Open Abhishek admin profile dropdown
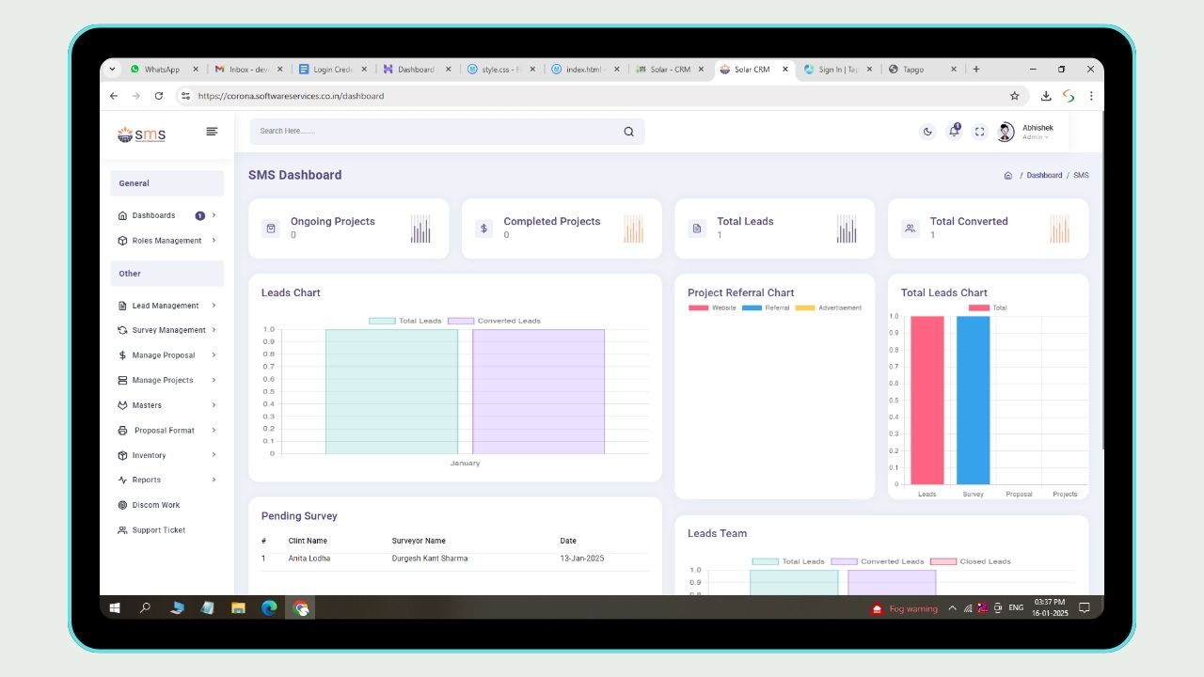 (x=1027, y=132)
